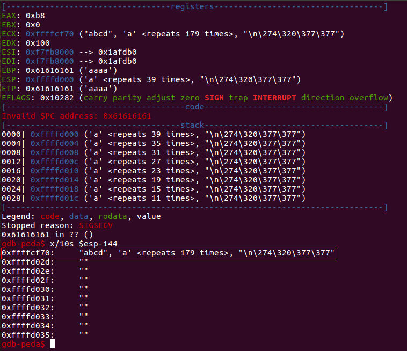Click the red INTERRUPT flag in EFLAGS
Viewport: 407px width, 351px height.
tap(274, 98)
